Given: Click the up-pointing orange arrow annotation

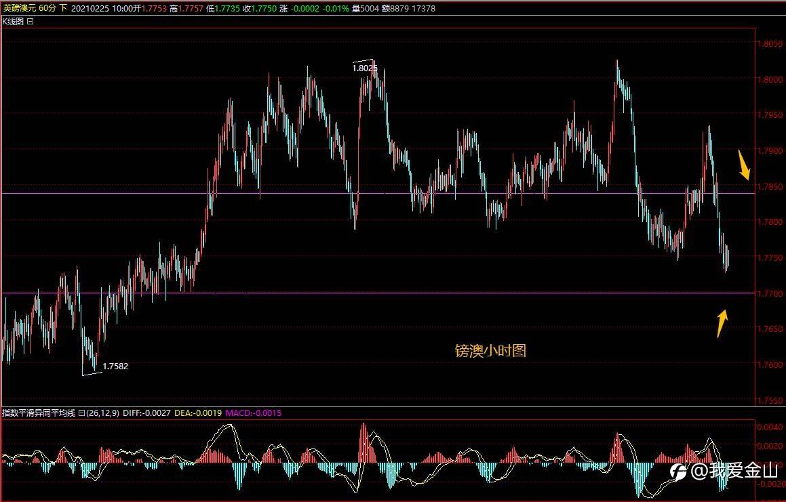Looking at the screenshot, I should [722, 324].
